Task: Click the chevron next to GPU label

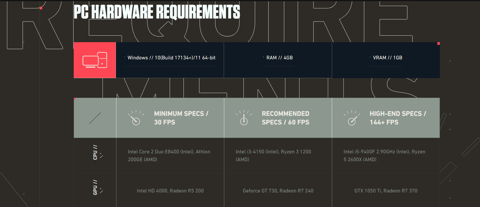Action: [x=101, y=191]
